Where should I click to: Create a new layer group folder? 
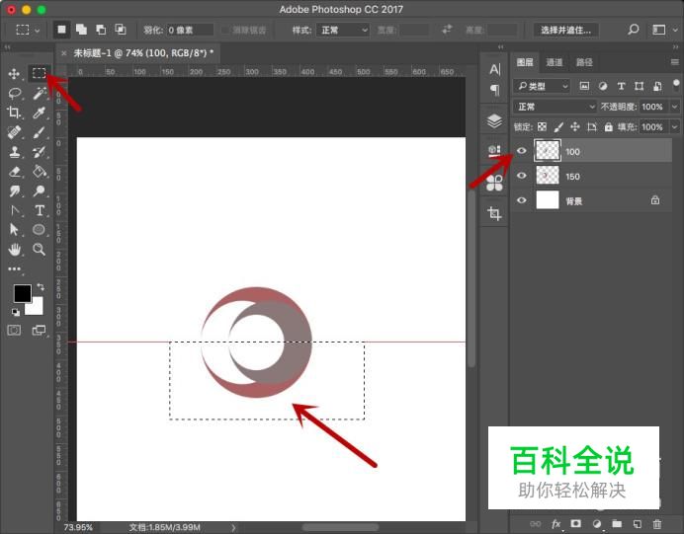click(617, 523)
